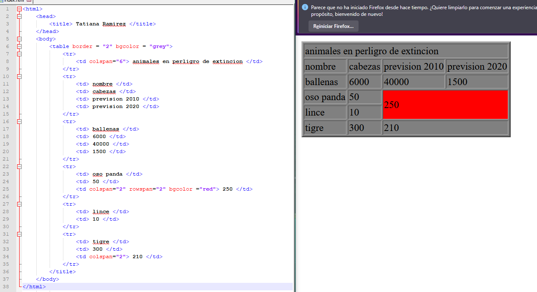This screenshot has height=292, width=537.
Task: Click the table header cell 'animales en perligro de extincion'
Action: click(406, 51)
